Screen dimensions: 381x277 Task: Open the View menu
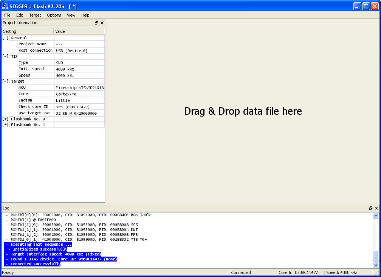pyautogui.click(x=71, y=15)
